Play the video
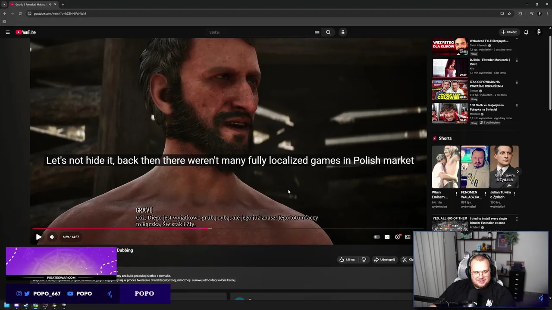Screen dimensions: 552x310 [x=39, y=237]
